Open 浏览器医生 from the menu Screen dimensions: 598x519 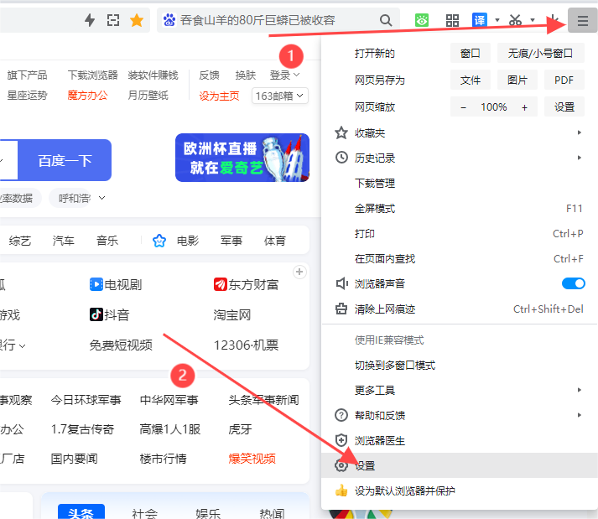click(x=459, y=440)
